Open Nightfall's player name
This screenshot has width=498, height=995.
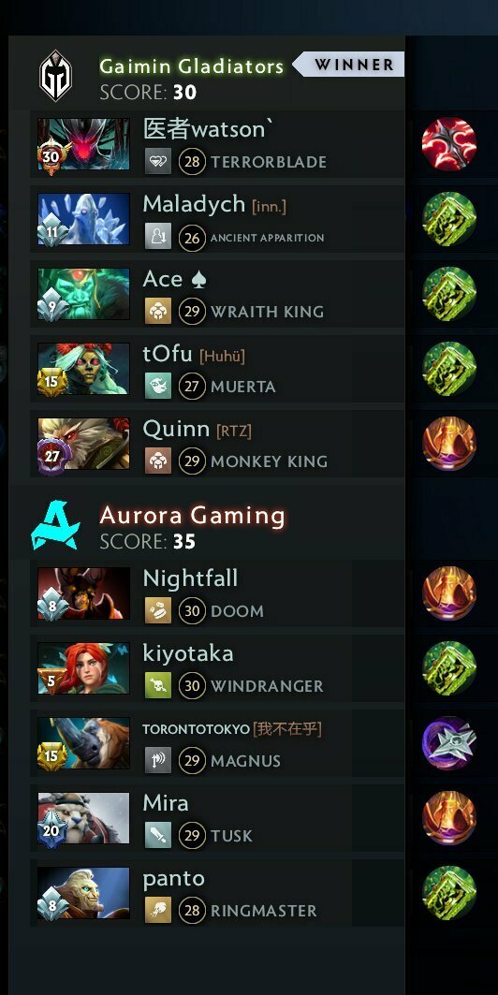pyautogui.click(x=190, y=578)
